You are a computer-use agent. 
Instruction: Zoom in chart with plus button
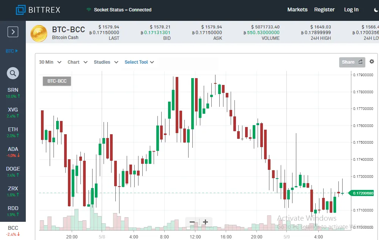click(x=205, y=222)
